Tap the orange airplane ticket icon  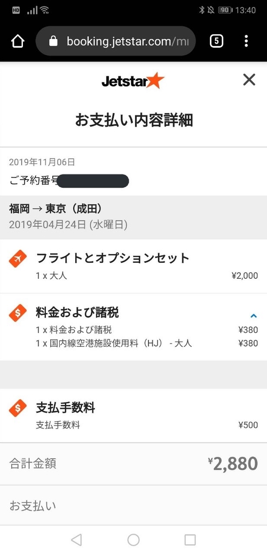click(x=18, y=259)
